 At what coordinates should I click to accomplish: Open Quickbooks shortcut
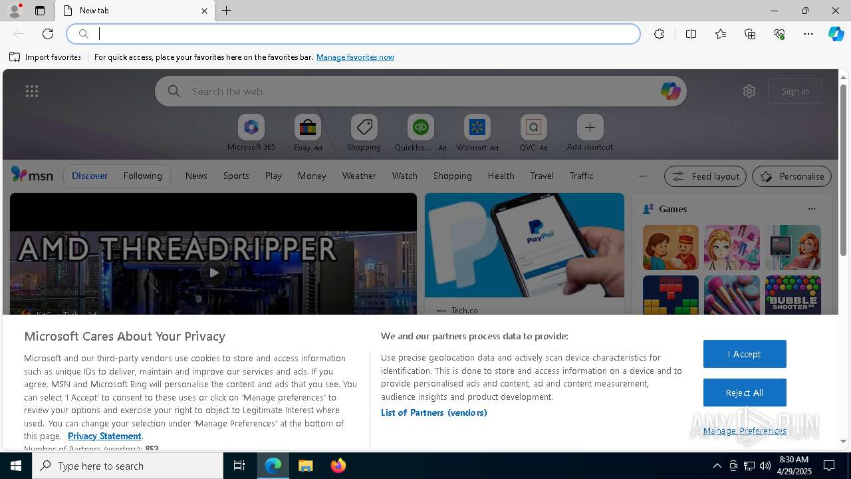pyautogui.click(x=420, y=132)
